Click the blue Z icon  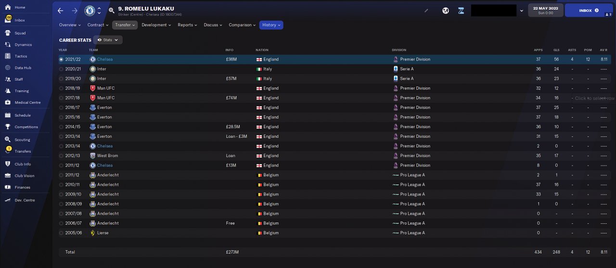[x=461, y=11]
